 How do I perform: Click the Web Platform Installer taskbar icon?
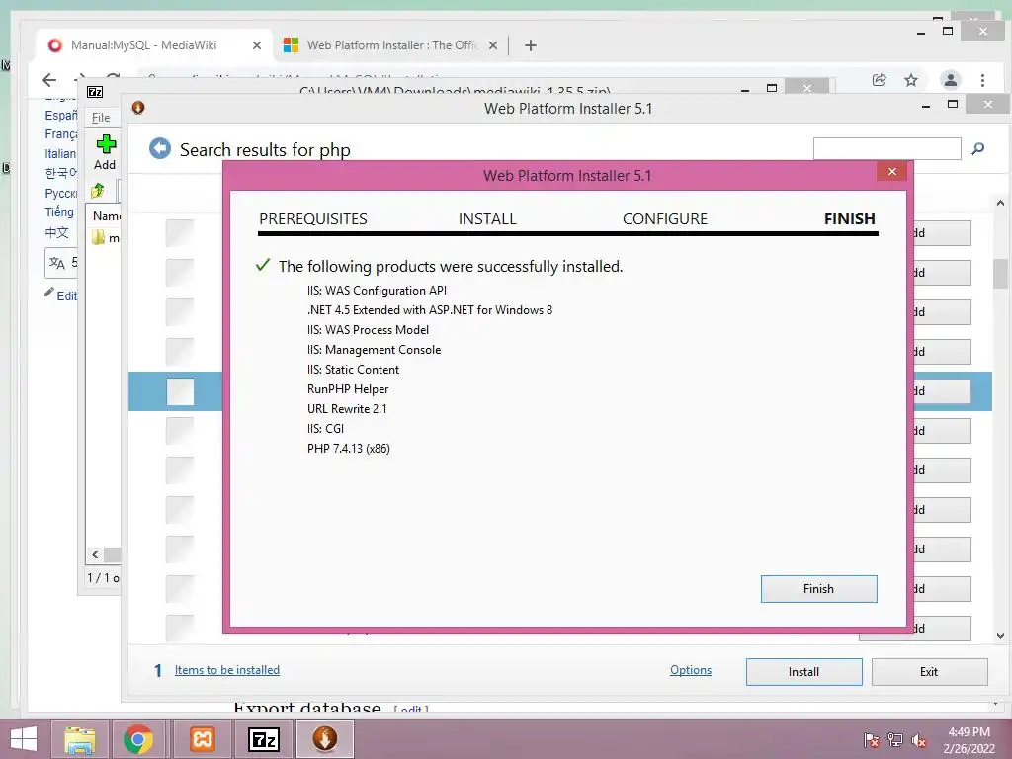[x=324, y=739]
